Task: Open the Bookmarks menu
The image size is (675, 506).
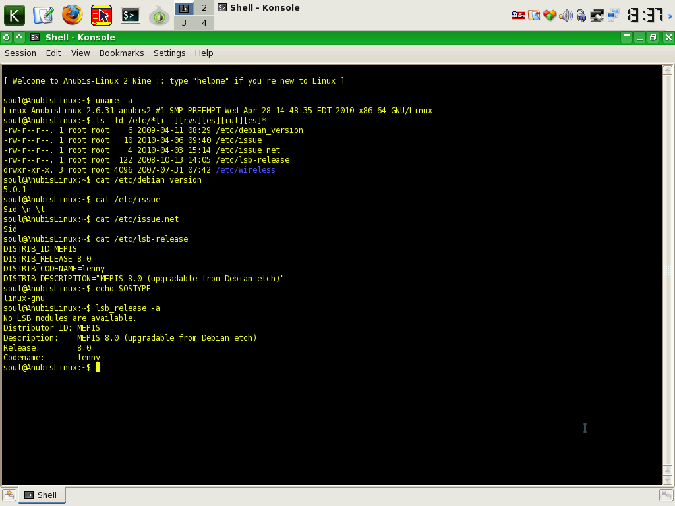Action: tap(121, 53)
